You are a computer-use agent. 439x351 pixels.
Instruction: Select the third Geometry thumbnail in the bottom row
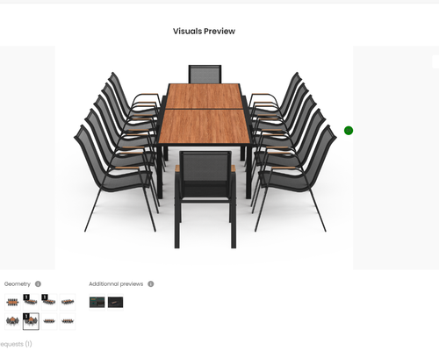49,321
